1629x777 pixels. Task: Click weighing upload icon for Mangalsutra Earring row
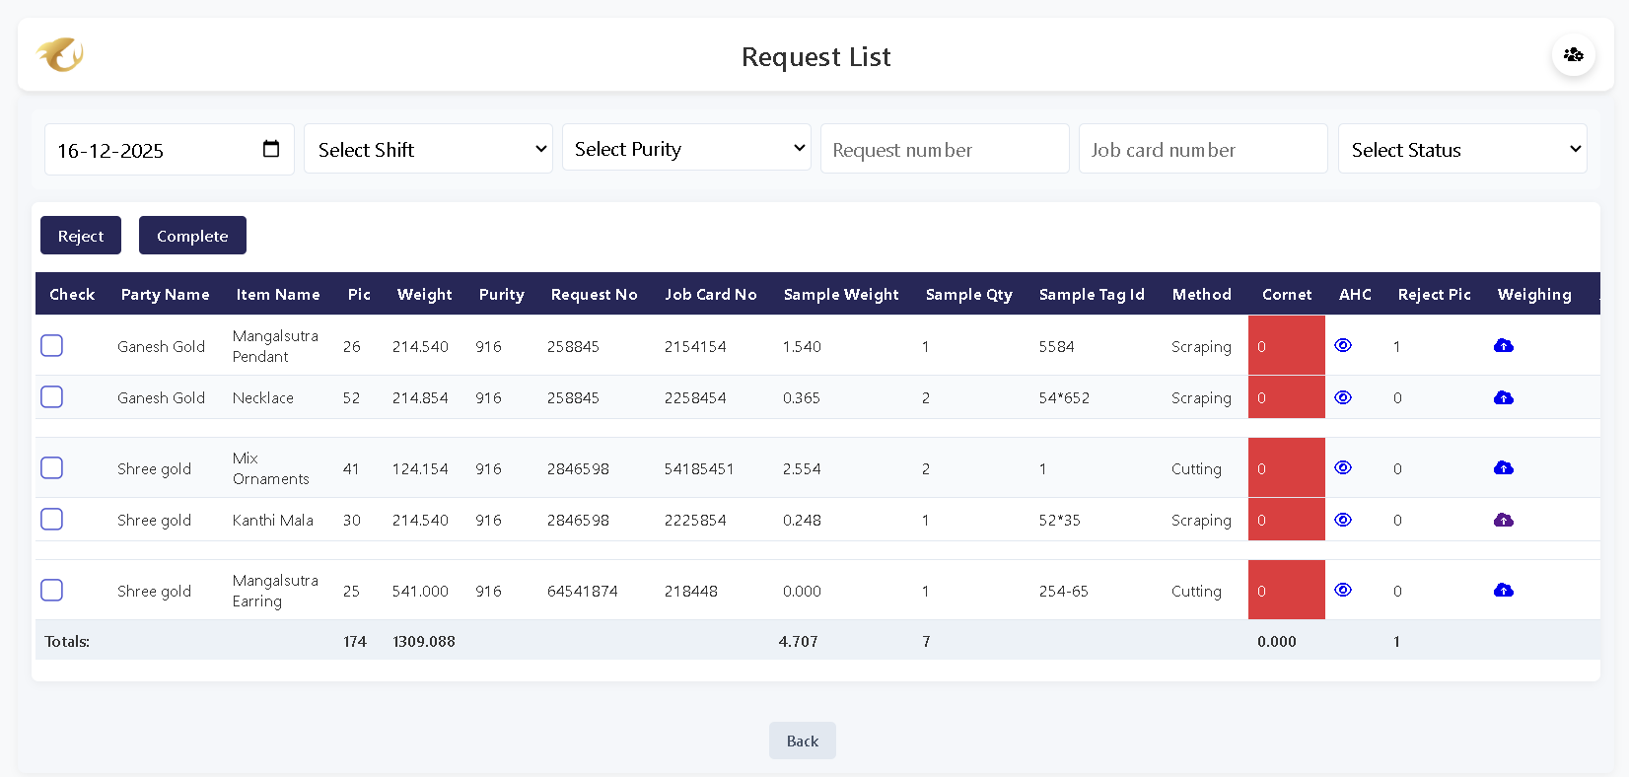click(x=1503, y=590)
